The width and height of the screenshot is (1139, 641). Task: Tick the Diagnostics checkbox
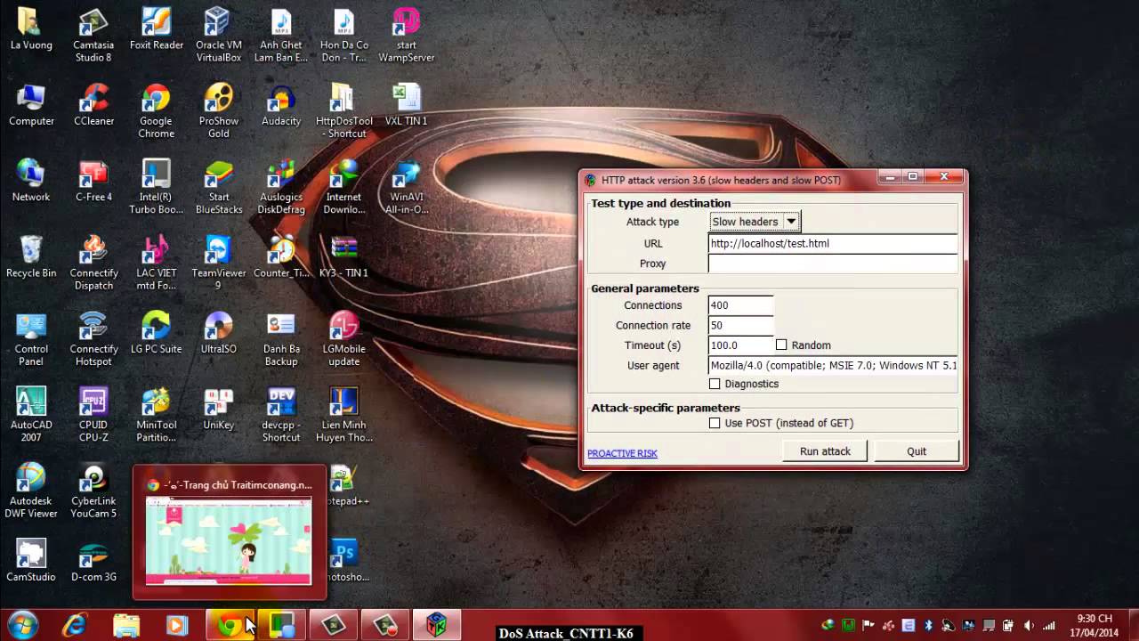[715, 384]
